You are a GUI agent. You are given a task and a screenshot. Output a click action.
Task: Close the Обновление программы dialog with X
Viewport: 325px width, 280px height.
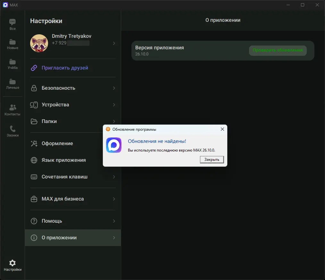[x=222, y=129]
